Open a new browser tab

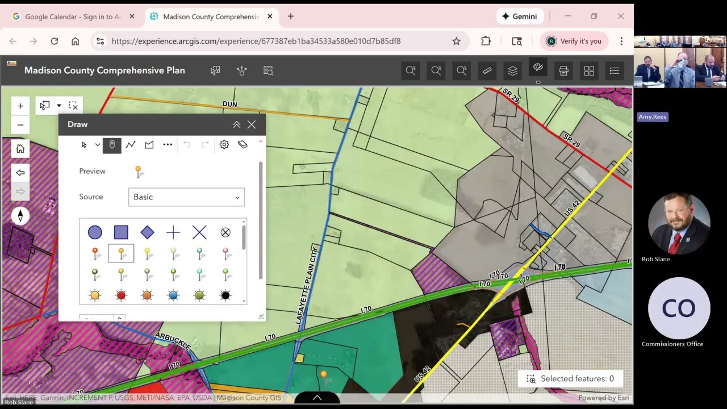[x=291, y=17]
